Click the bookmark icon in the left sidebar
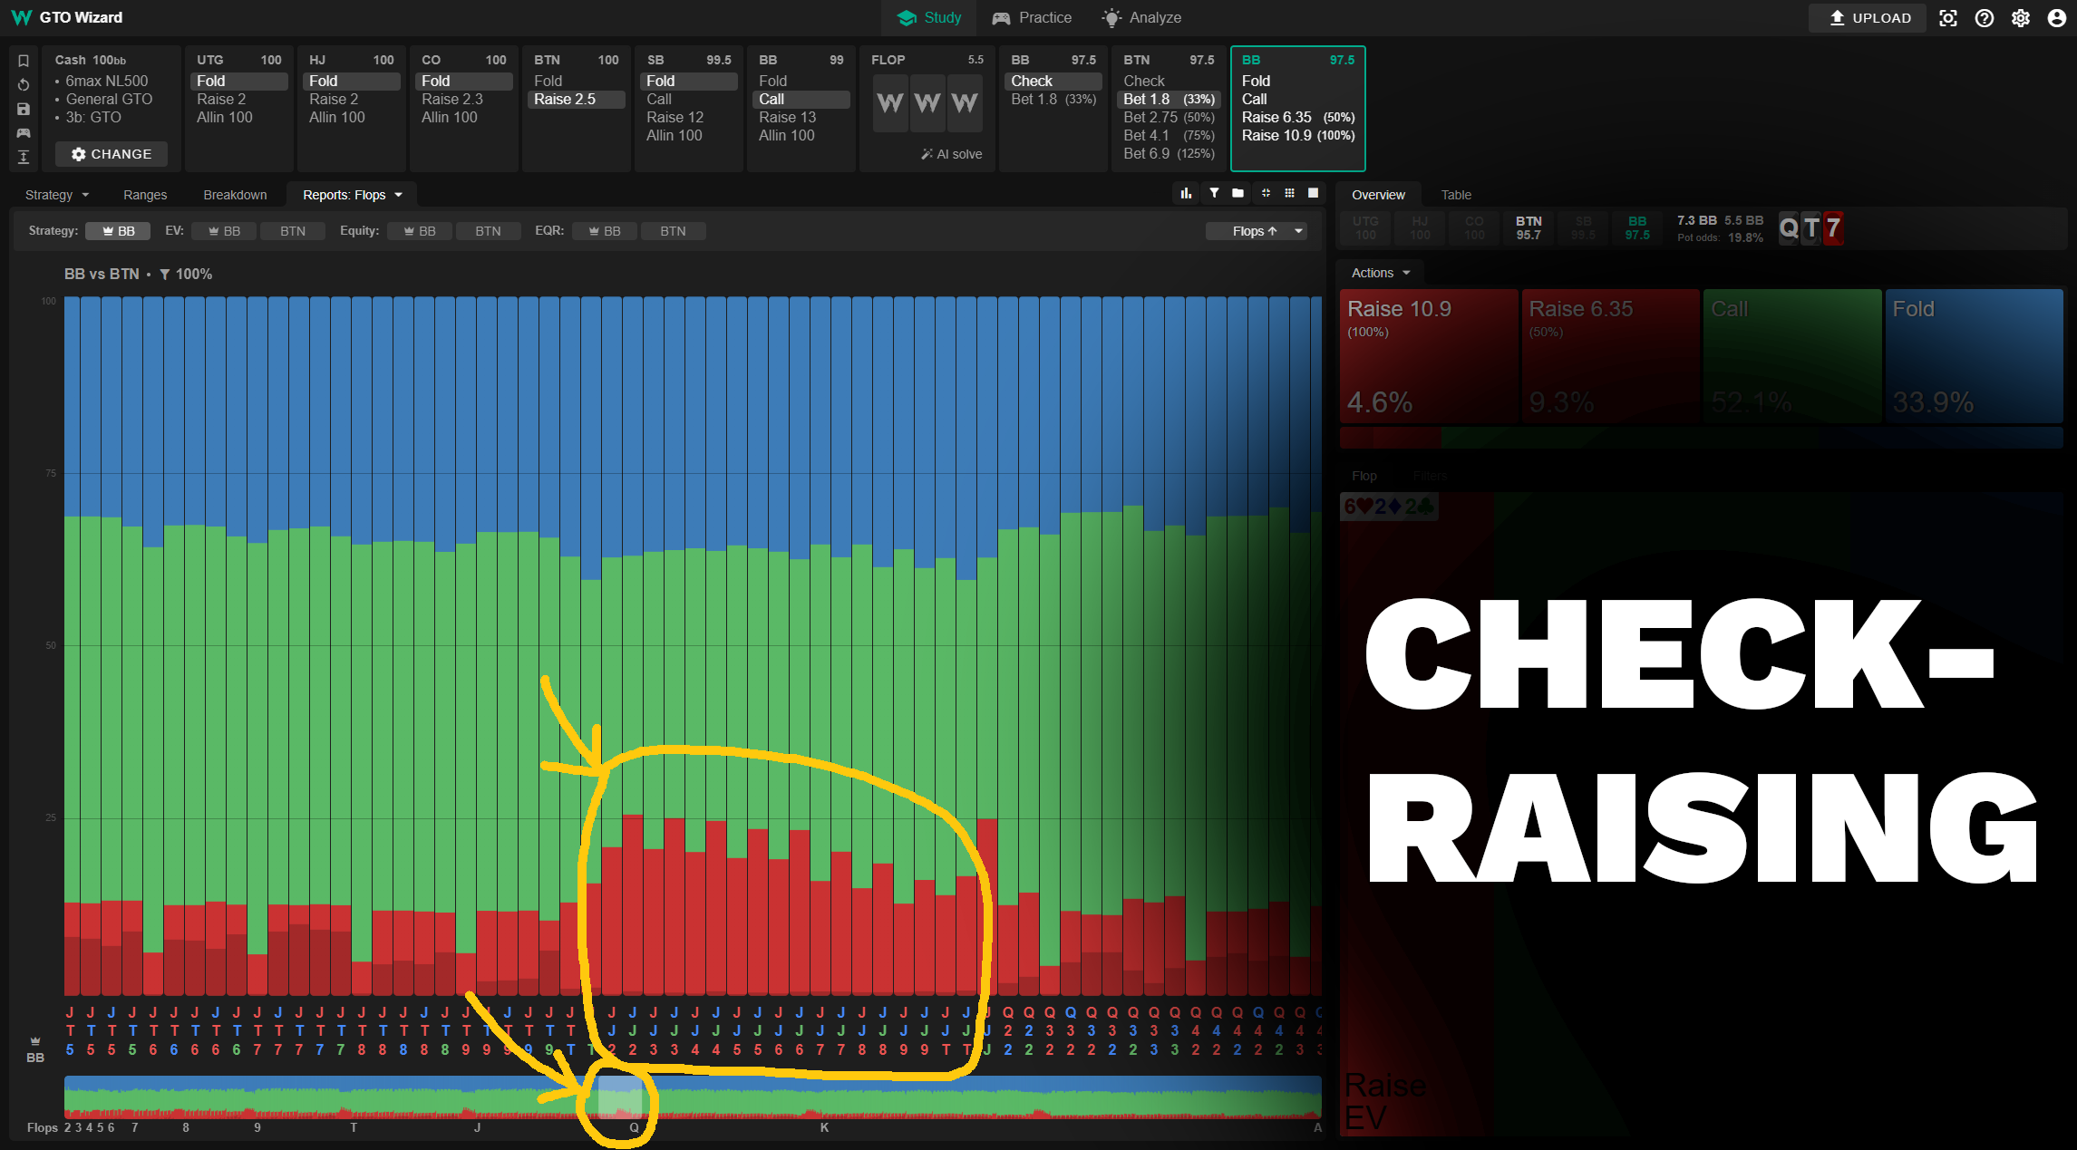 24,61
